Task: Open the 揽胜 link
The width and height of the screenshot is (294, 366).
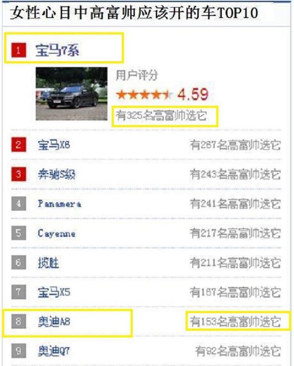Action: point(48,263)
